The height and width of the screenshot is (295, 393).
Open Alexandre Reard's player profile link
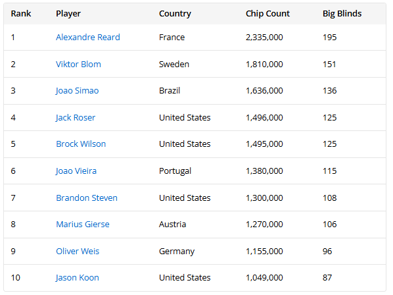click(x=87, y=37)
